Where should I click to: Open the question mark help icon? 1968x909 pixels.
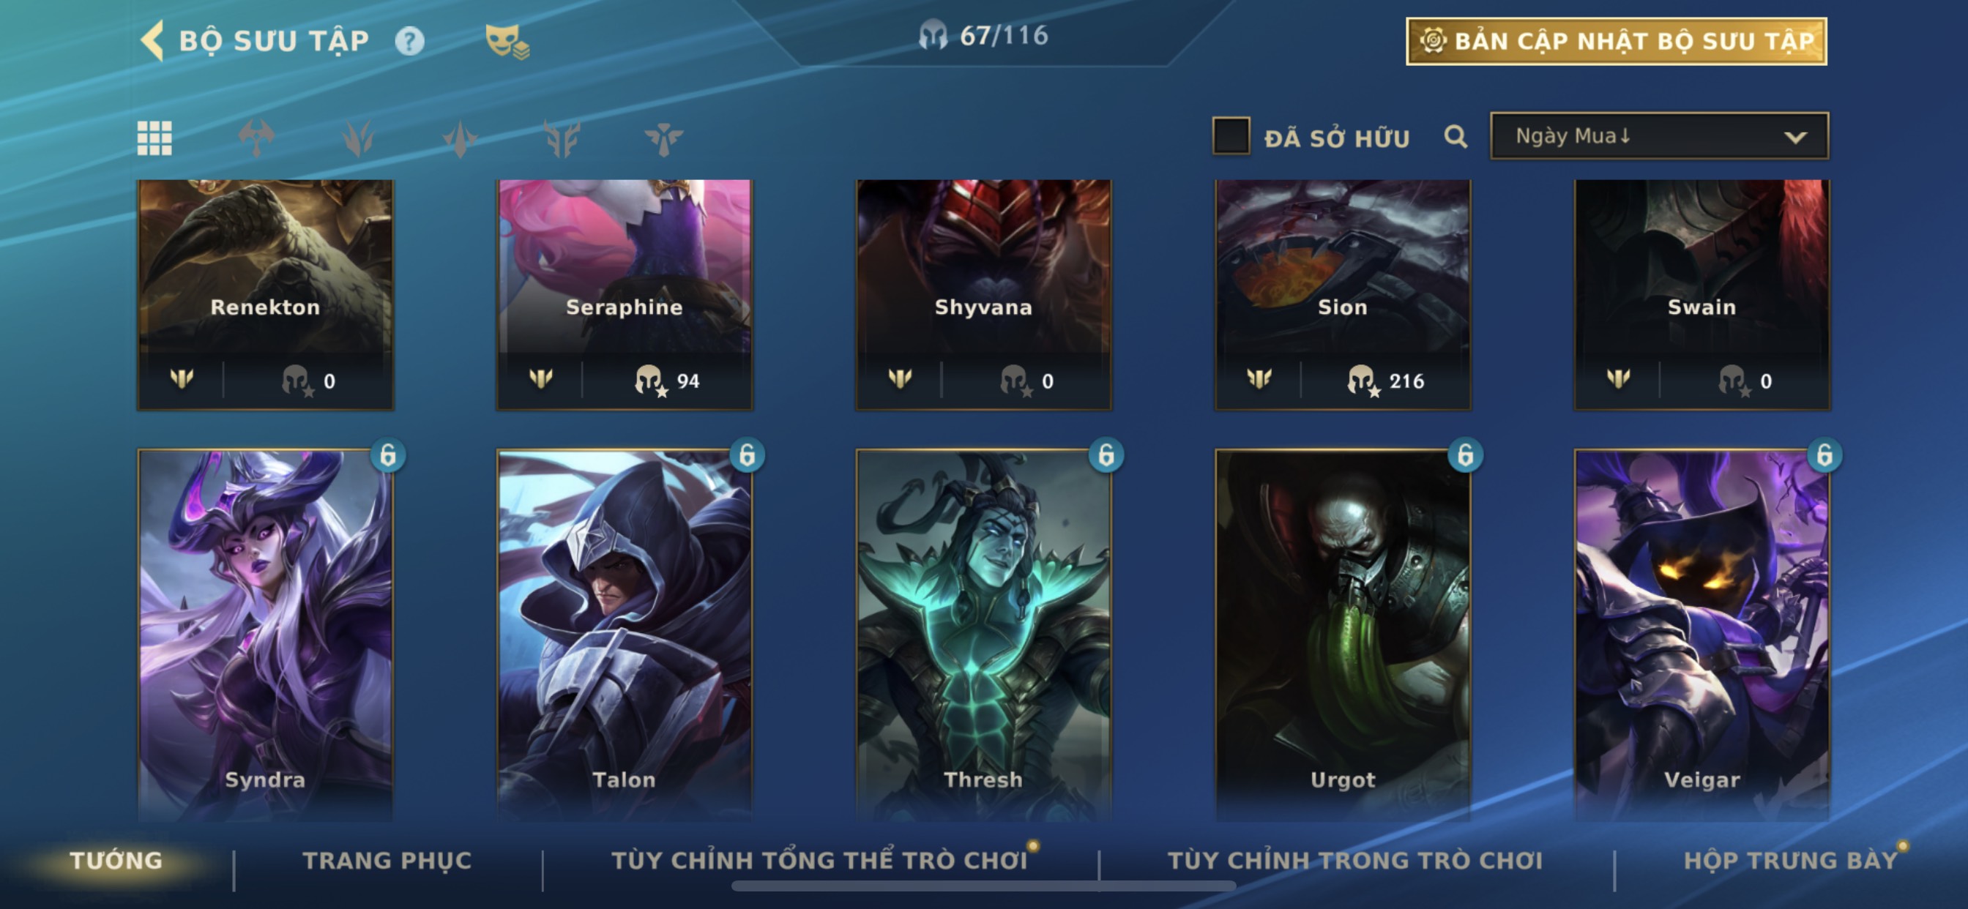[x=409, y=40]
